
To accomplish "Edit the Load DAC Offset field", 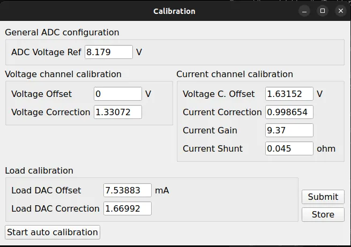I will pyautogui.click(x=128, y=190).
